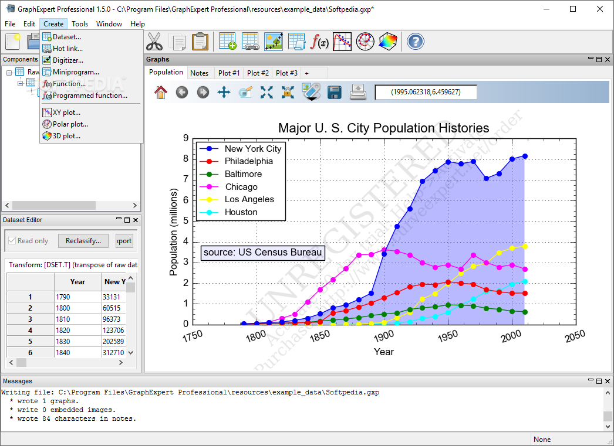Viewport: 614px width, 446px height.
Task: Choose Programmed function... menu entry
Action: click(x=91, y=96)
